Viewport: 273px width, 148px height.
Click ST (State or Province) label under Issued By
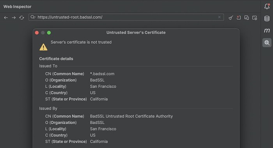click(x=66, y=141)
